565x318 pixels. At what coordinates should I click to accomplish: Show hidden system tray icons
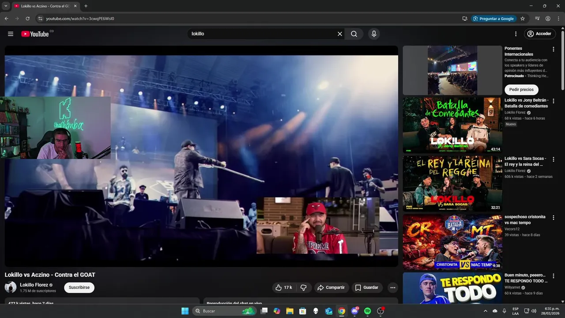click(x=486, y=311)
